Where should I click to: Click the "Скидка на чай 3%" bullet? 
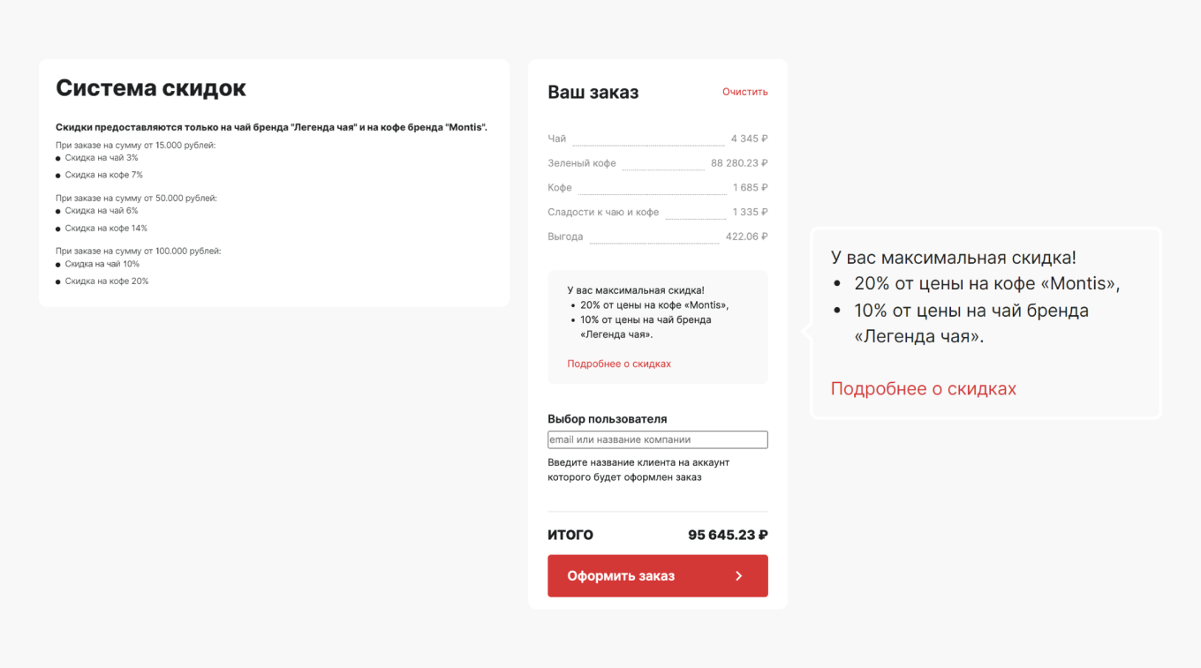point(102,158)
